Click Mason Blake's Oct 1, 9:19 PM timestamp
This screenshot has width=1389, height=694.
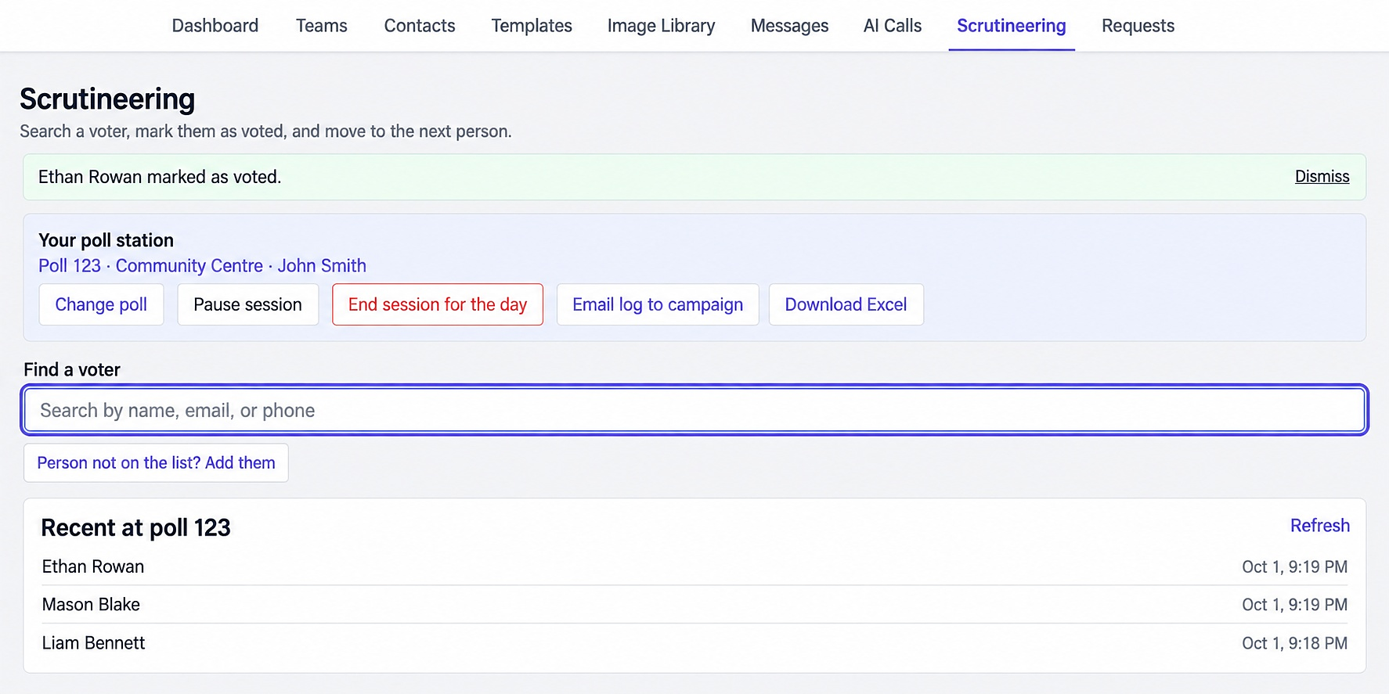click(x=1295, y=605)
